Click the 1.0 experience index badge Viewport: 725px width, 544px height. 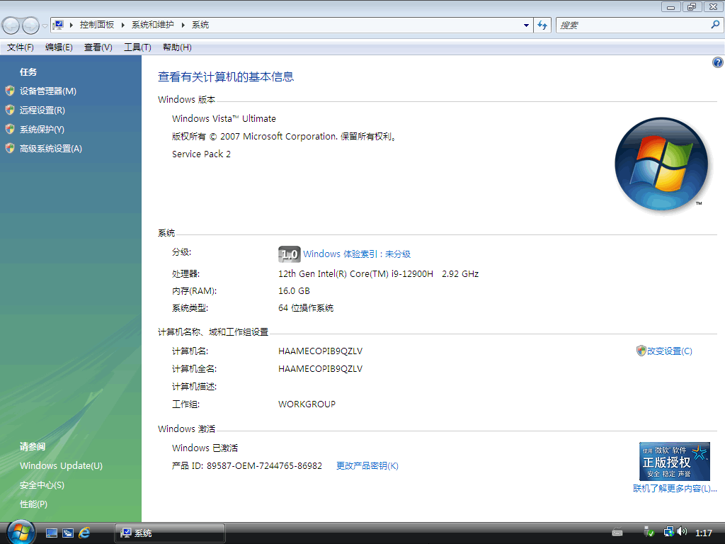(x=290, y=254)
